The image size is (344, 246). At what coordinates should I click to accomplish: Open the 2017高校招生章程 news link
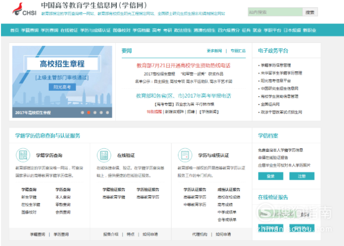pos(159,74)
